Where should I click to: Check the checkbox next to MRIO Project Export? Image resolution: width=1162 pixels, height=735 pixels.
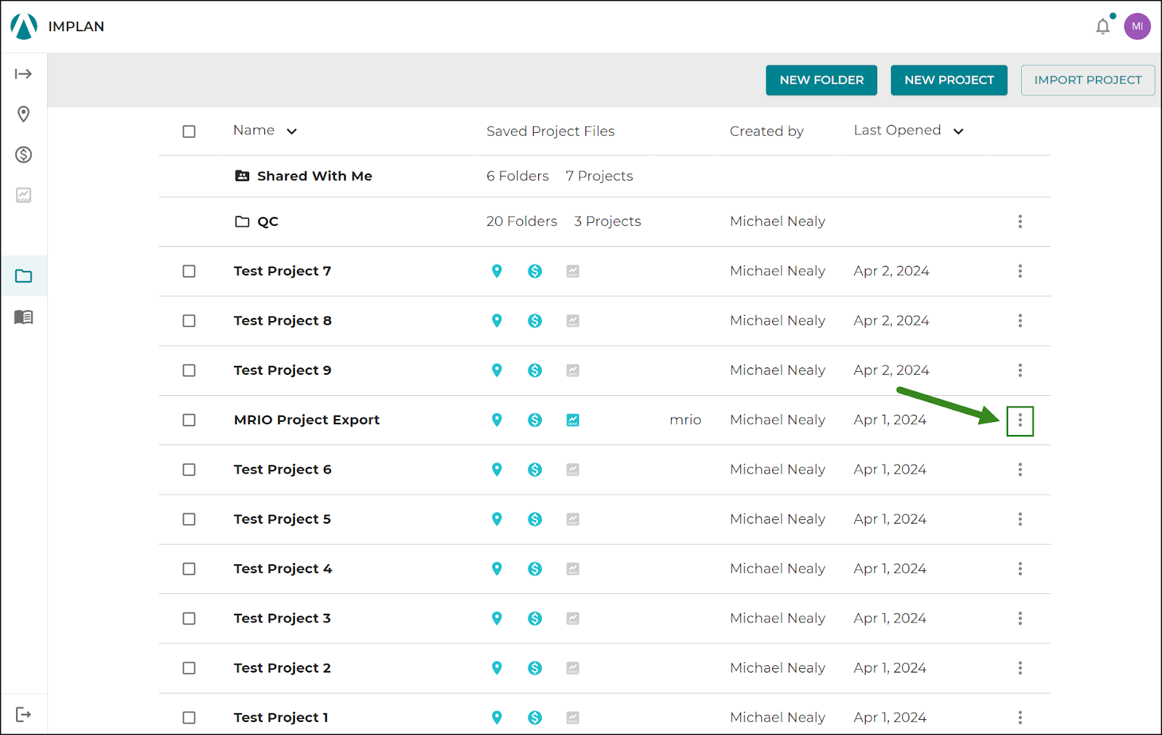click(x=189, y=420)
